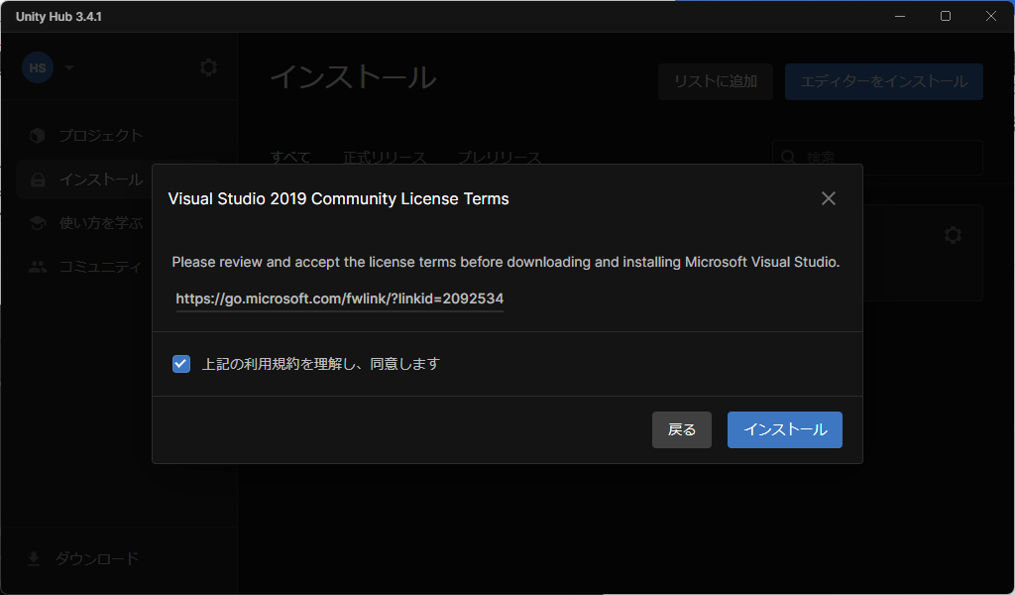This screenshot has width=1015, height=595.
Task: Click the インストール button to install
Action: point(784,429)
